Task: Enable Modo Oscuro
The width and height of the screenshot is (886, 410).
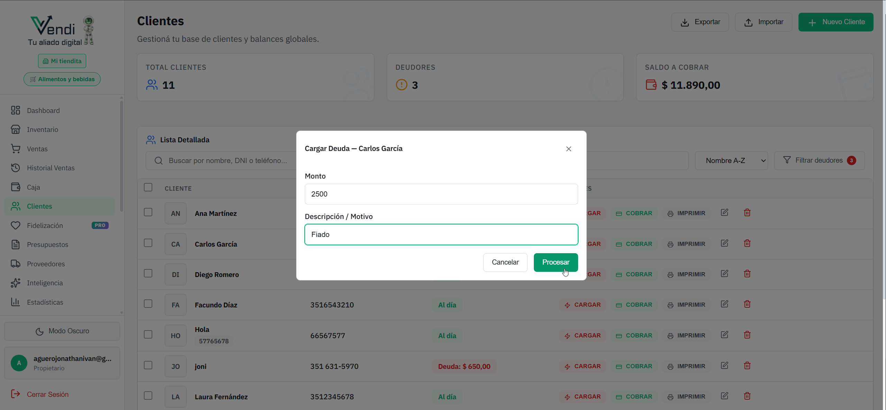Action: [62, 331]
